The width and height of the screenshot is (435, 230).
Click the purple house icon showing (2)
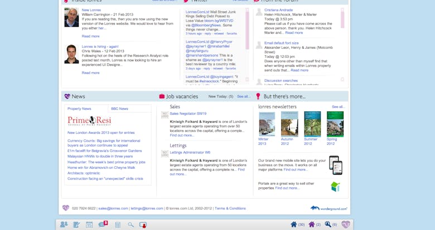click(311, 224)
